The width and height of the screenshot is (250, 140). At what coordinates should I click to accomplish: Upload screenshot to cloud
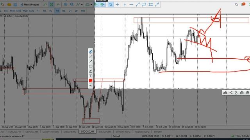(225, 93)
